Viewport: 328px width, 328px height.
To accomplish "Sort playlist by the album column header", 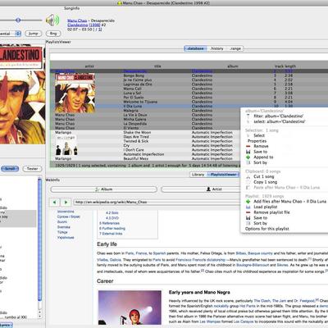I will (233, 66).
